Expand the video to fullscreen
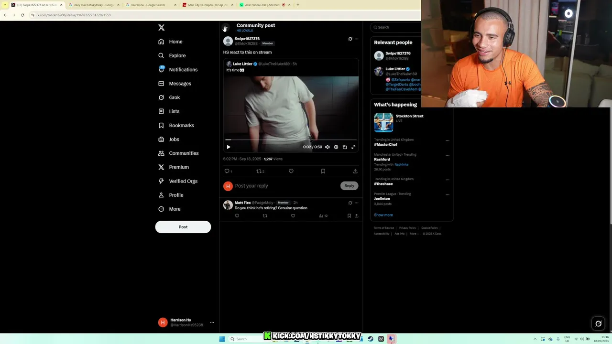Viewport: 612px width, 344px height. pos(353,147)
